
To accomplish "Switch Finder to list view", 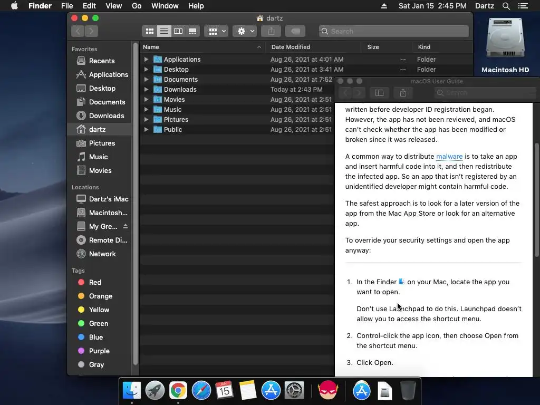I will point(164,31).
